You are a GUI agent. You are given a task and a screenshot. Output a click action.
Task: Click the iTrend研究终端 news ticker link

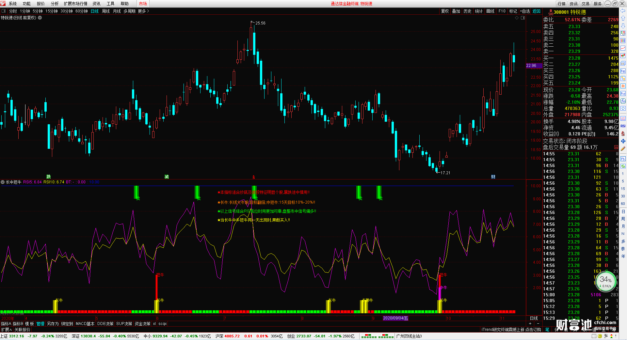[x=511, y=330]
